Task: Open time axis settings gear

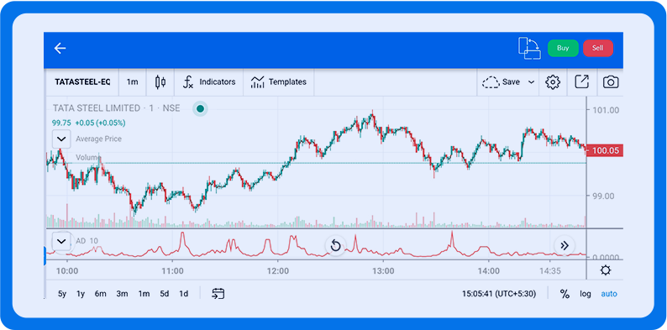Action: (x=606, y=270)
